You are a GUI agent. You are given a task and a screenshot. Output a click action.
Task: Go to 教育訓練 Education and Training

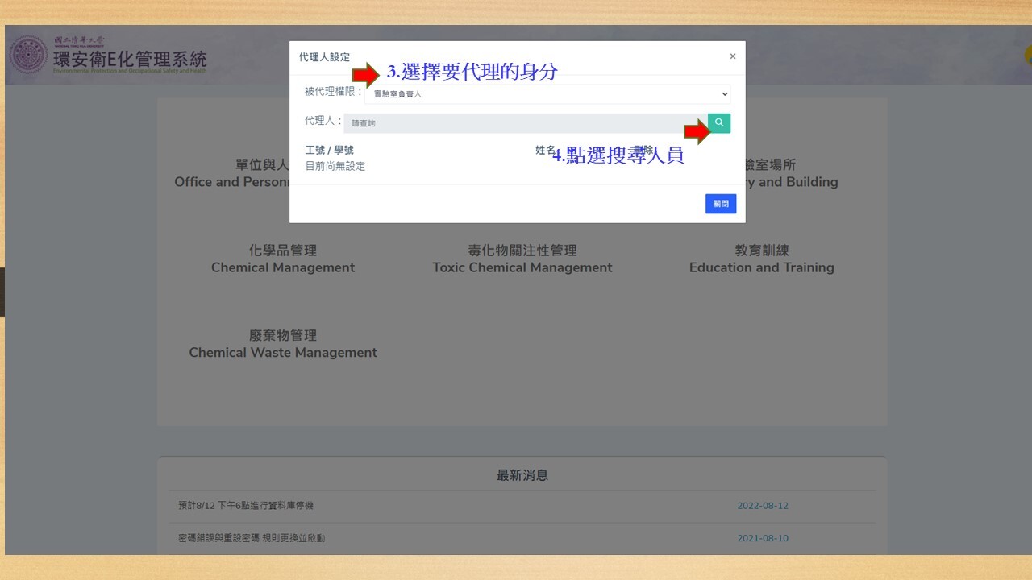coord(761,259)
